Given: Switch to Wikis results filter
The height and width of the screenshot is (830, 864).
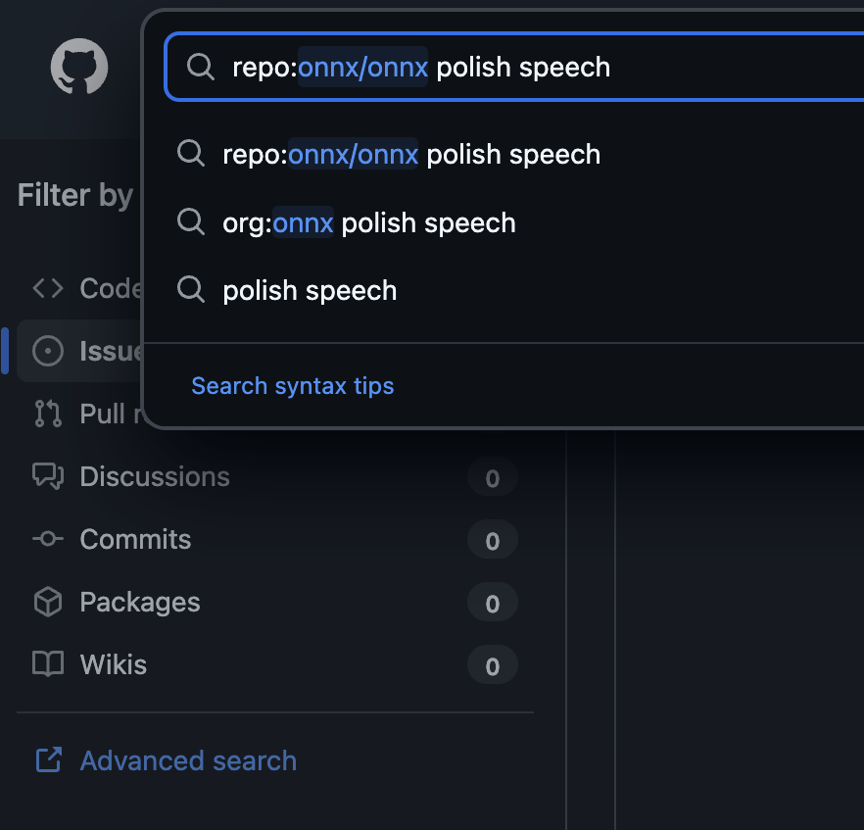Looking at the screenshot, I should (113, 664).
